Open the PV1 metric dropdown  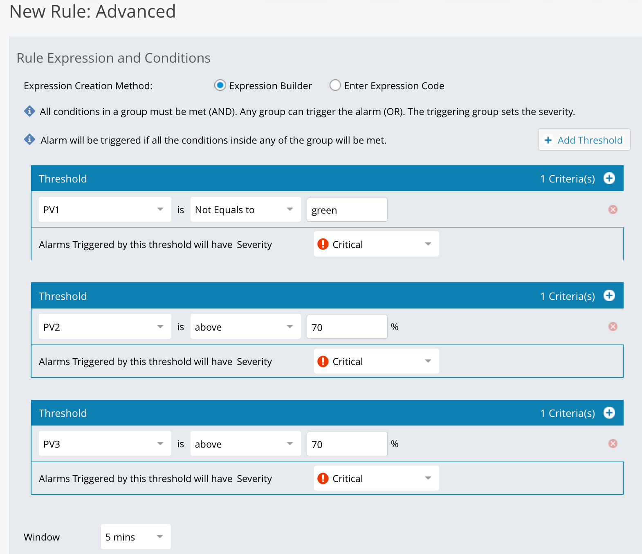[105, 209]
